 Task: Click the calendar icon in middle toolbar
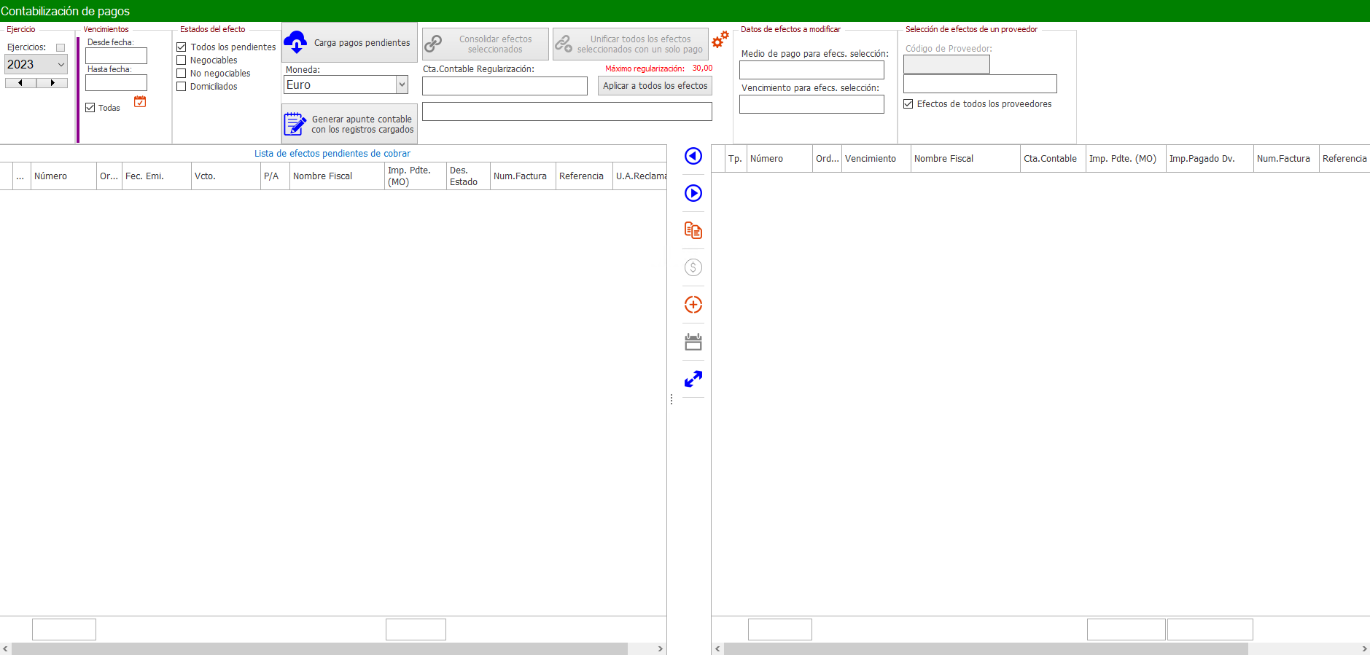(693, 342)
